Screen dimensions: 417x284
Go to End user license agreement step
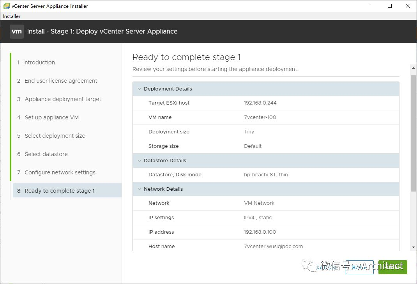(61, 81)
